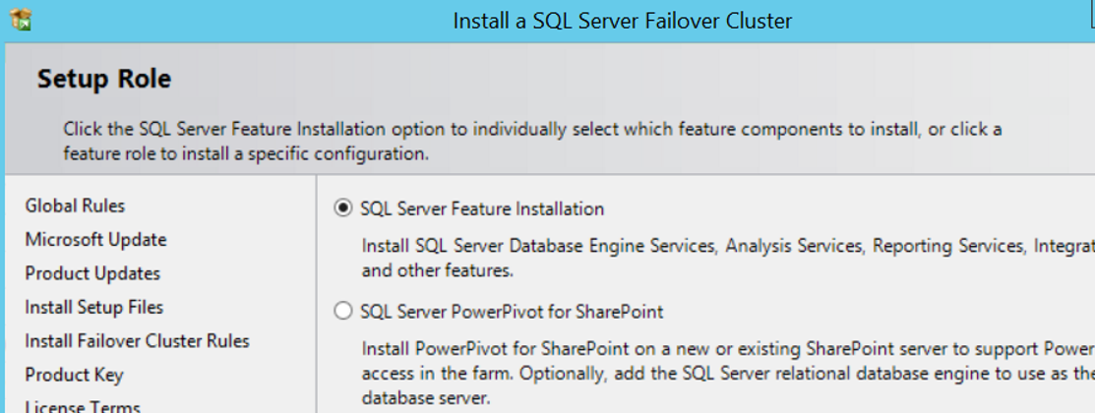The height and width of the screenshot is (413, 1095).
Task: Select the SQL Server Feature Installation radio button
Action: click(x=343, y=207)
